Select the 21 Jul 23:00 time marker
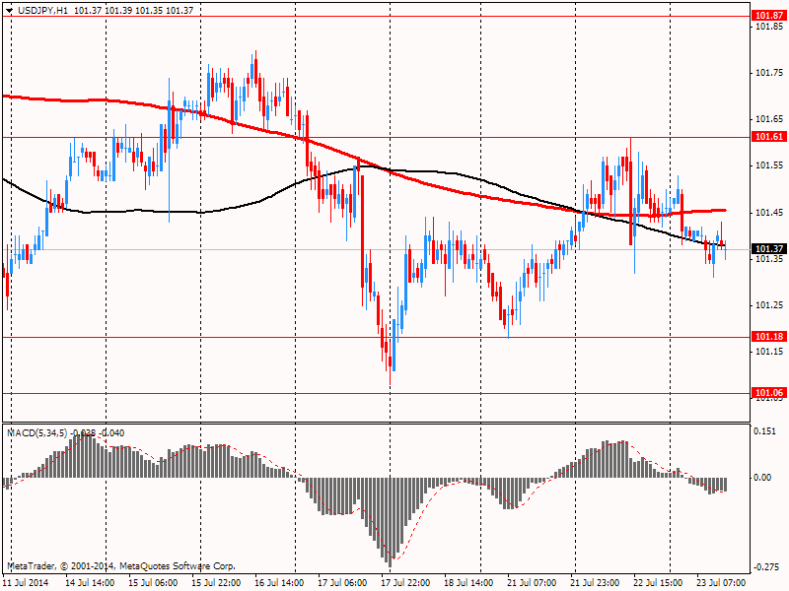The height and width of the screenshot is (591, 789). 595,582
